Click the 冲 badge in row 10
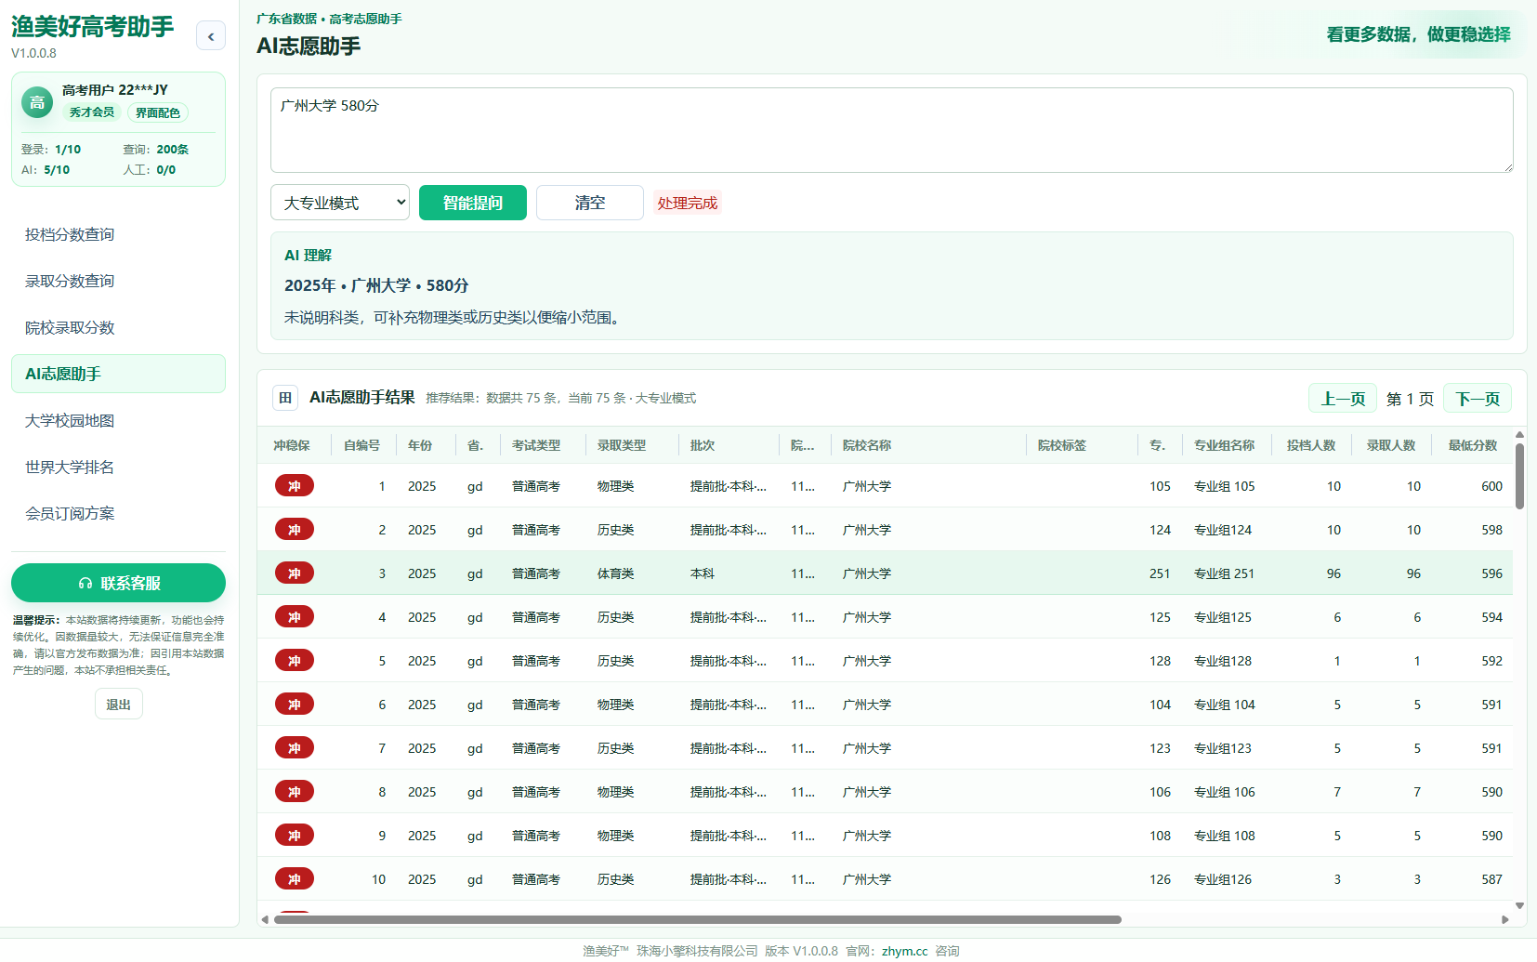1537x962 pixels. coord(295,879)
